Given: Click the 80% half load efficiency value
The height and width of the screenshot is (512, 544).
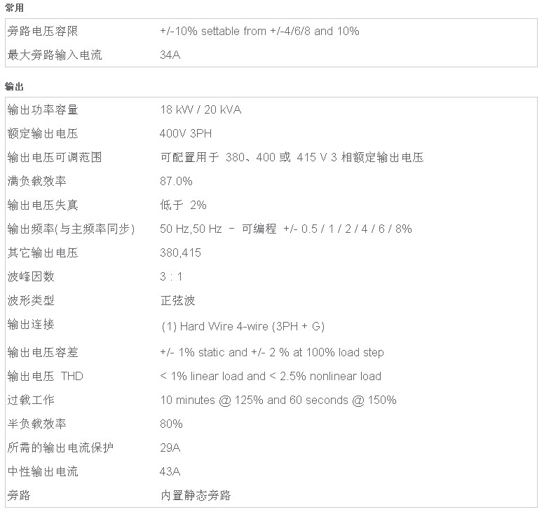Looking at the screenshot, I should pos(171,424).
